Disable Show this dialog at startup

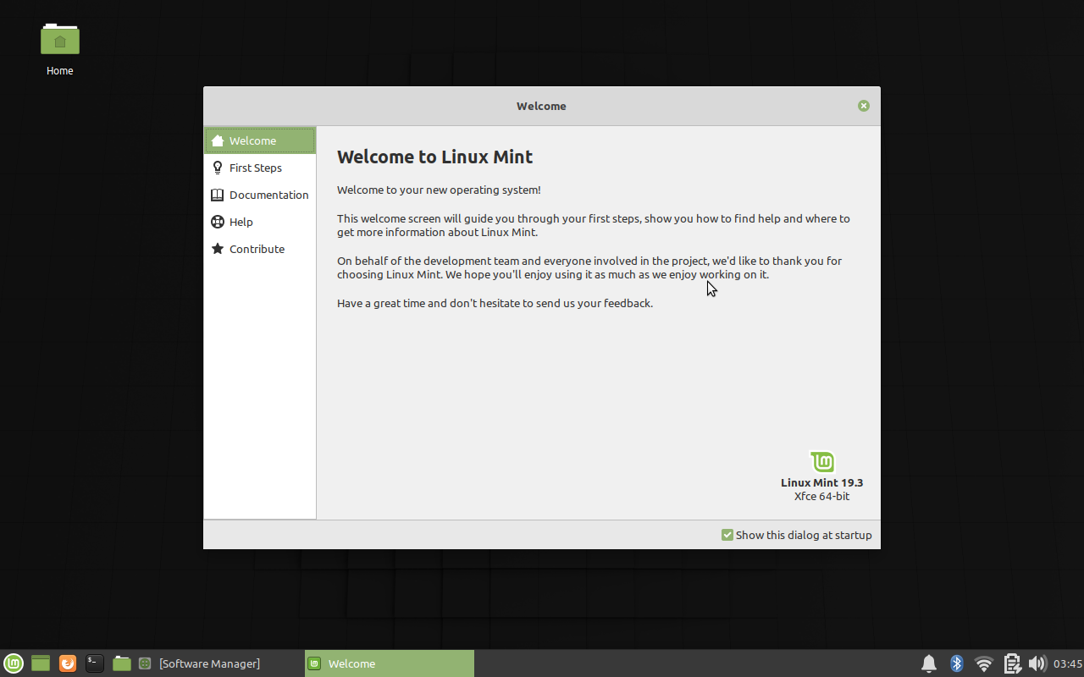[727, 535]
